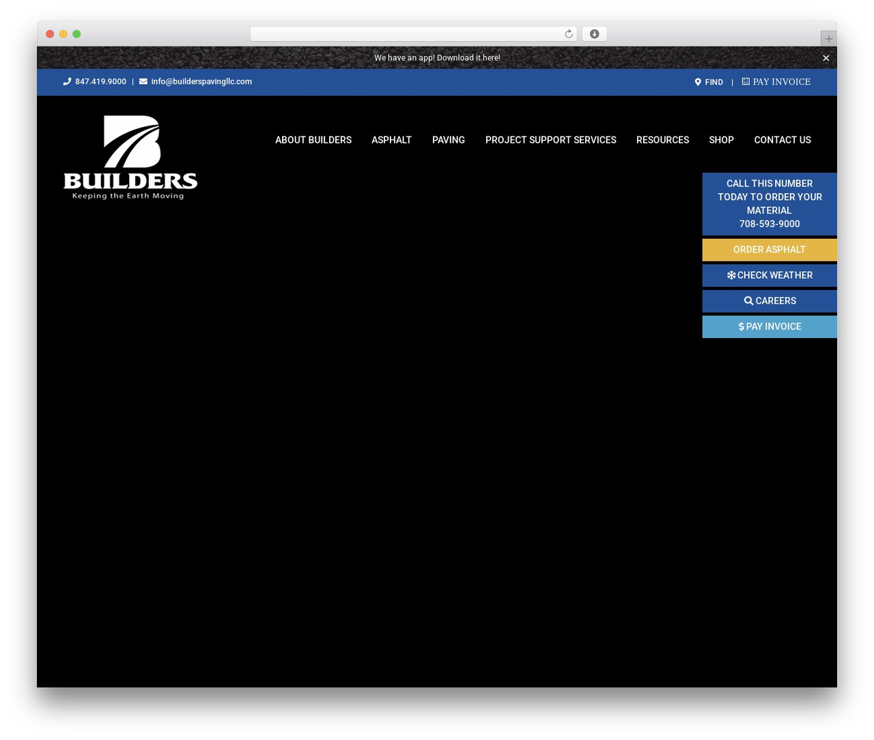Image resolution: width=874 pixels, height=740 pixels.
Task: Open the About Builders menu
Action: click(313, 140)
